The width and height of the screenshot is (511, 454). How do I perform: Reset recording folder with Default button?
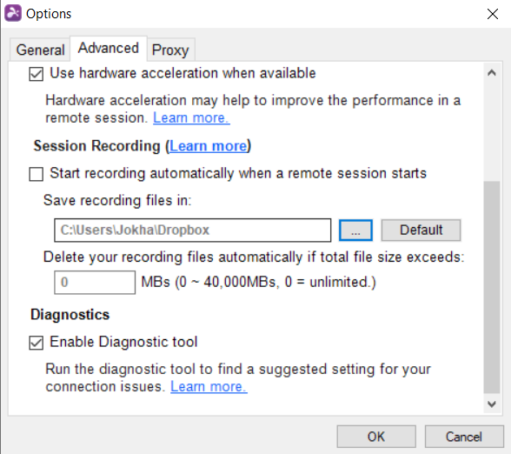click(421, 230)
